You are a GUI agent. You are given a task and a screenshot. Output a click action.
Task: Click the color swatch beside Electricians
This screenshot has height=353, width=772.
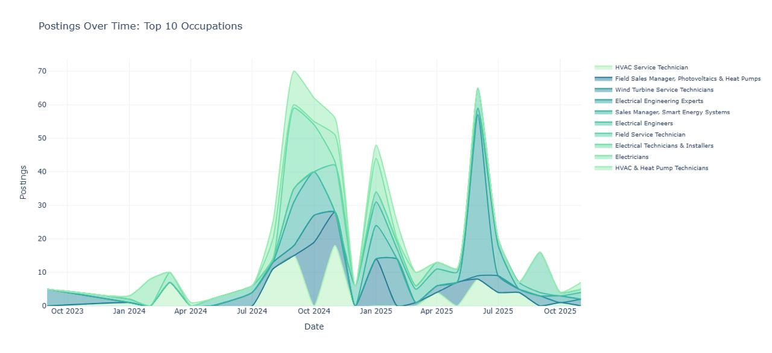tap(603, 157)
